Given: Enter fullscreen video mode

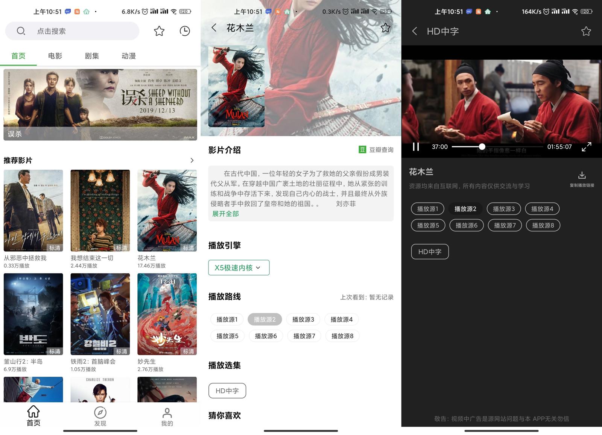Looking at the screenshot, I should 586,147.
